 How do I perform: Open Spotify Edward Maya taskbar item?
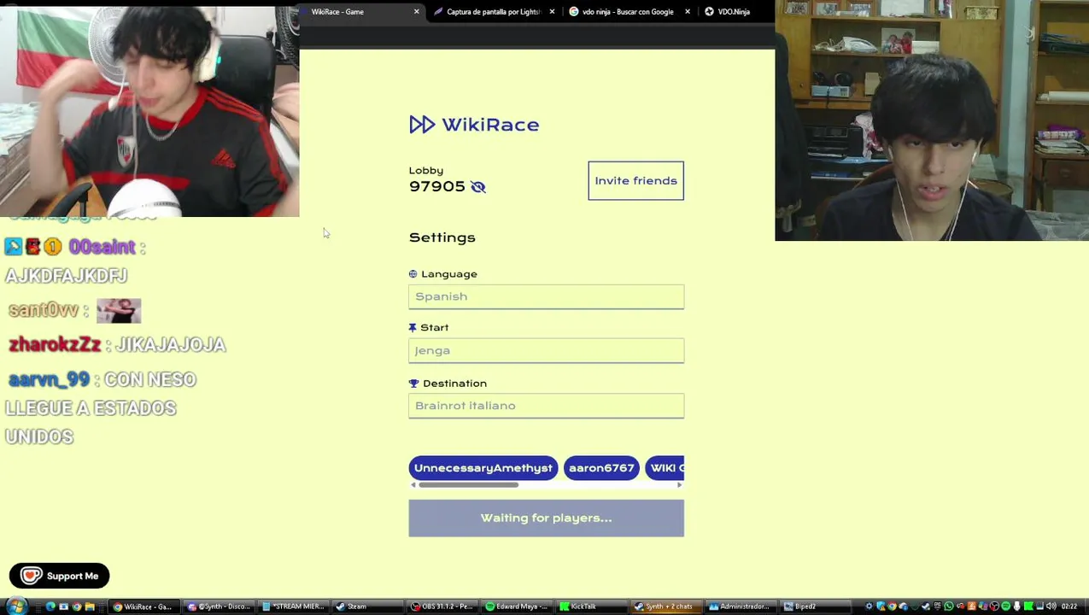tap(516, 606)
